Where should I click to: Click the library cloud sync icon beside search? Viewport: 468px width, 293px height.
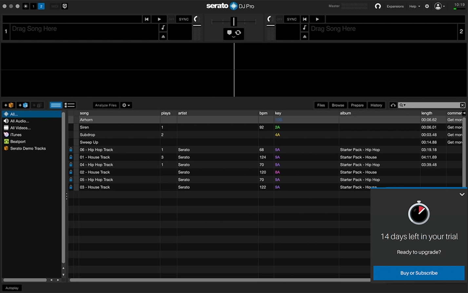click(393, 105)
